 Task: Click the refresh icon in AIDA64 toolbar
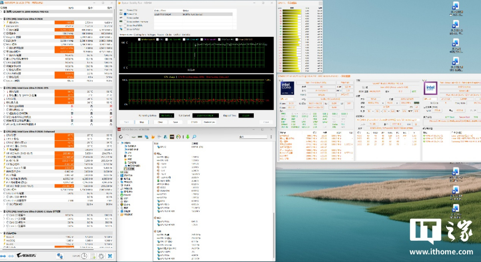[121, 137]
